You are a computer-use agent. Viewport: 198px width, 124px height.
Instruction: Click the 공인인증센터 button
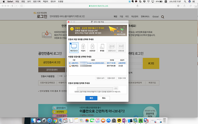52,70
